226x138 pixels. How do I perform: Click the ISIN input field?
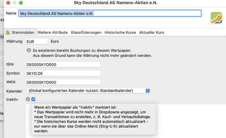63,65
